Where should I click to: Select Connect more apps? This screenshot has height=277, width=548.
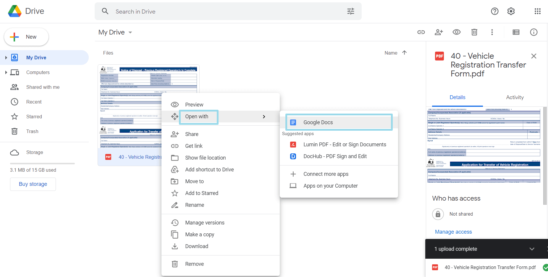point(339,174)
